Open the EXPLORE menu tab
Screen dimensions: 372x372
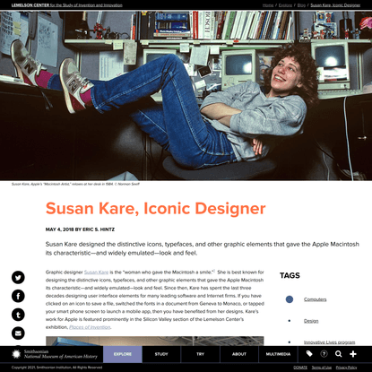pyautogui.click(x=123, y=354)
